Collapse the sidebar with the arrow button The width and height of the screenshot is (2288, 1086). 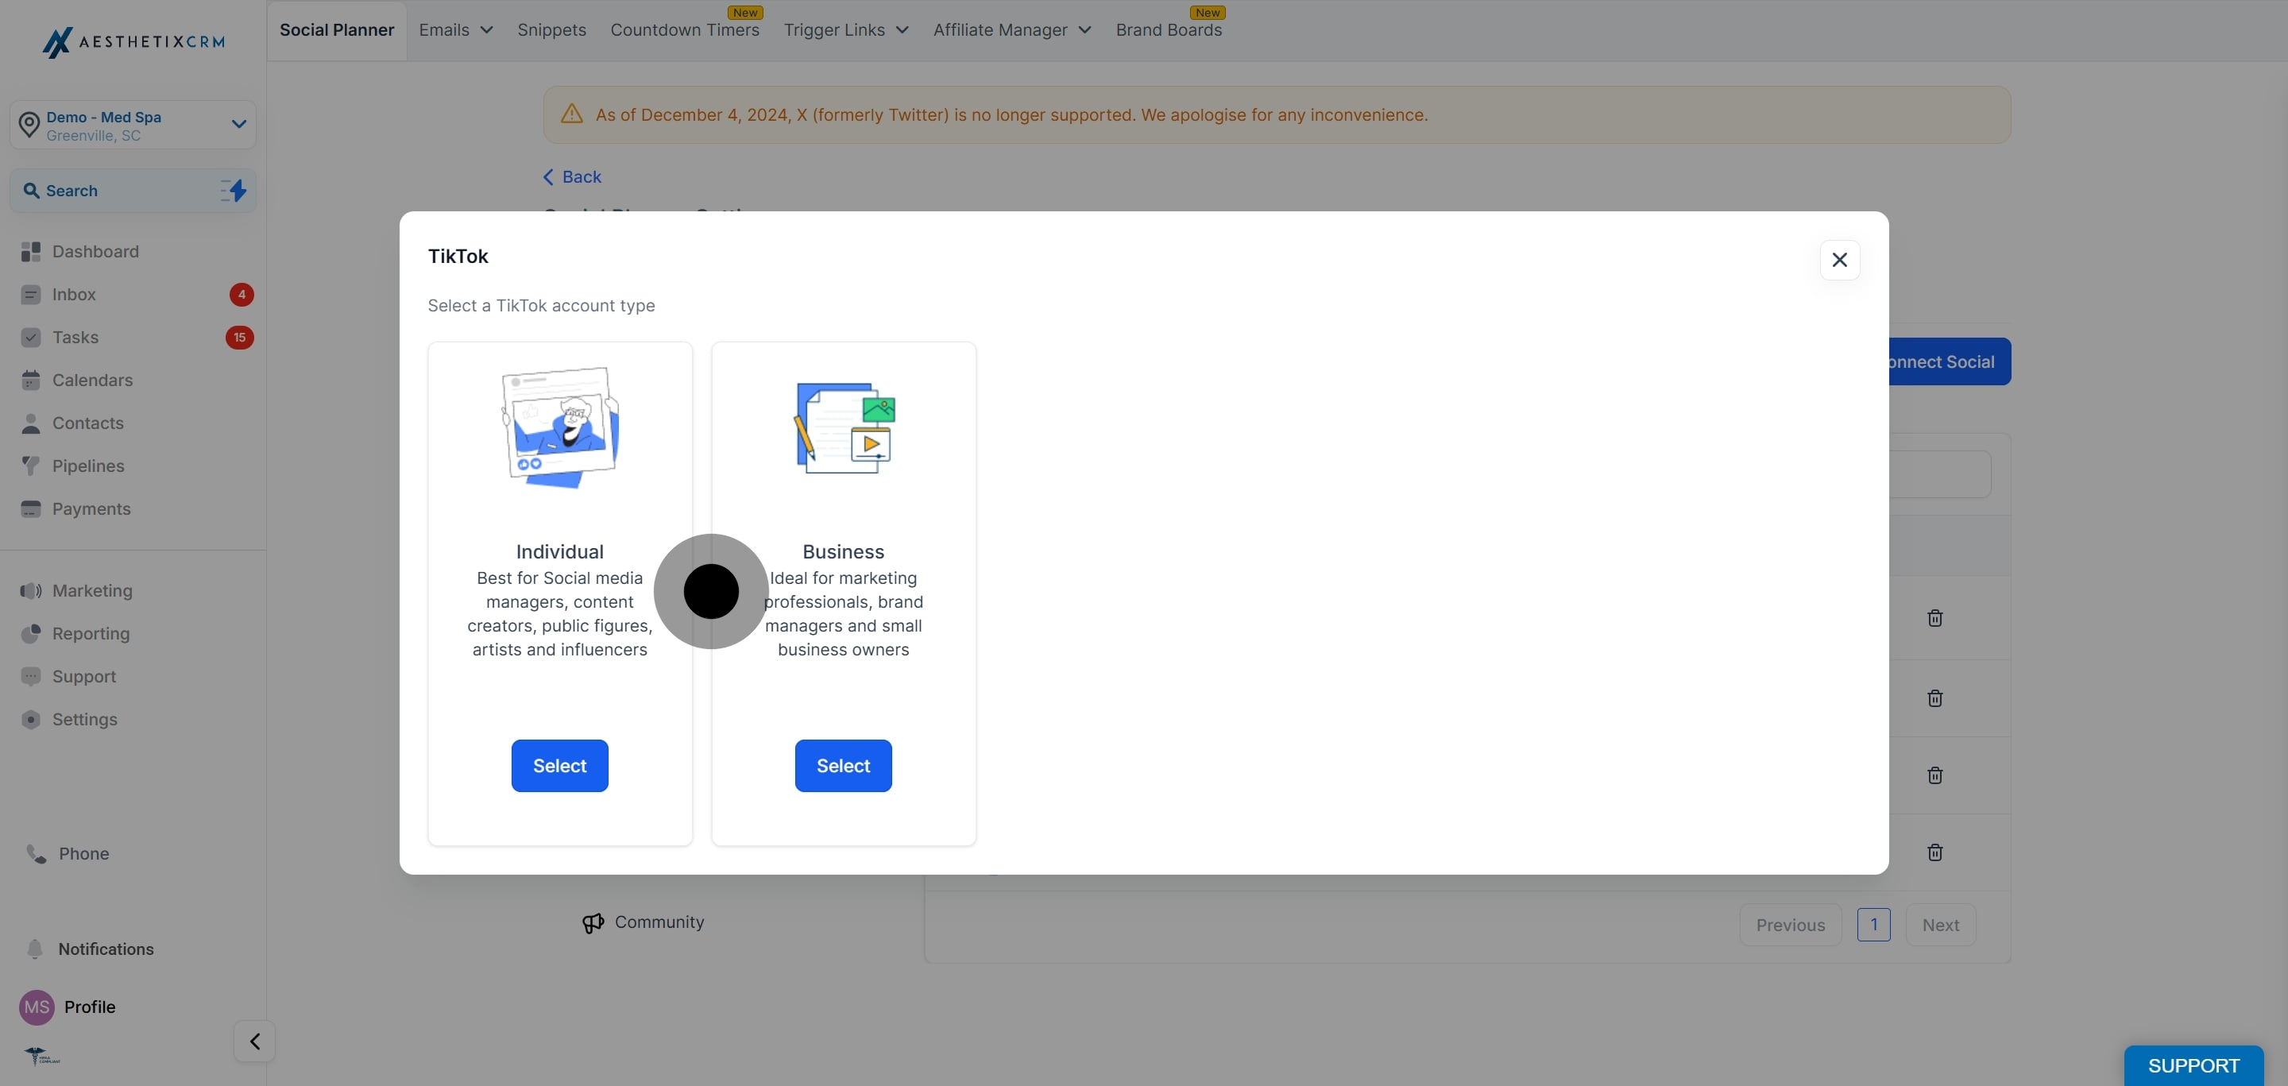pyautogui.click(x=255, y=1042)
